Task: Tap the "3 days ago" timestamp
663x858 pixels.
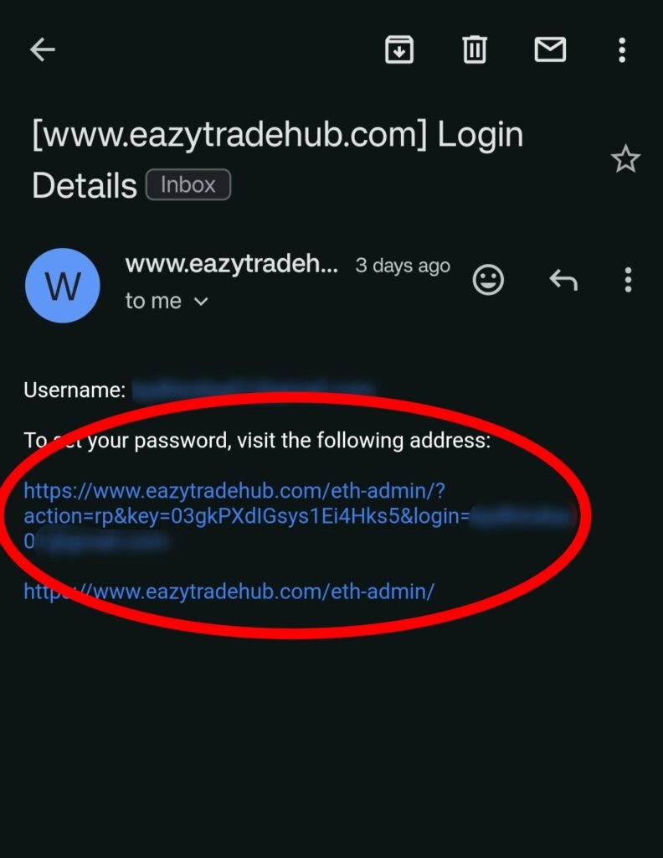Action: pos(403,266)
